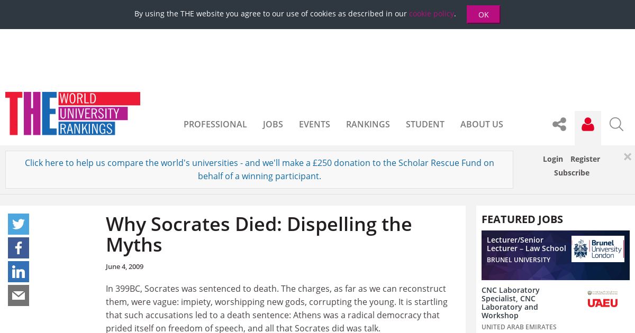Open the Professional menu
The width and height of the screenshot is (635, 333).
[215, 124]
